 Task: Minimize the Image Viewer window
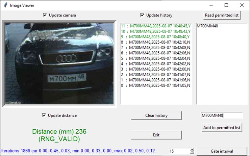pyautogui.click(x=211, y=5)
